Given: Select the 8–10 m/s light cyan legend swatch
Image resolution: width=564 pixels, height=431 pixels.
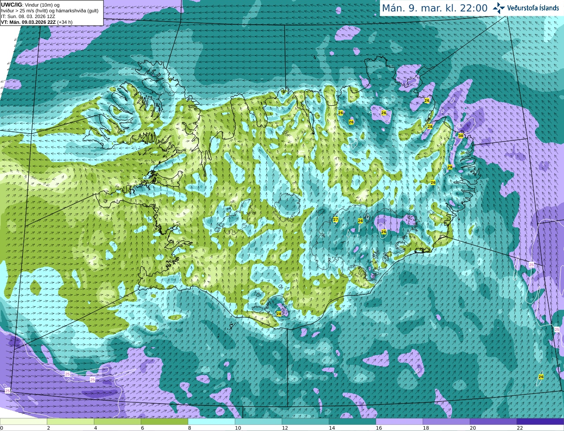Looking at the screenshot, I should pyautogui.click(x=211, y=421).
